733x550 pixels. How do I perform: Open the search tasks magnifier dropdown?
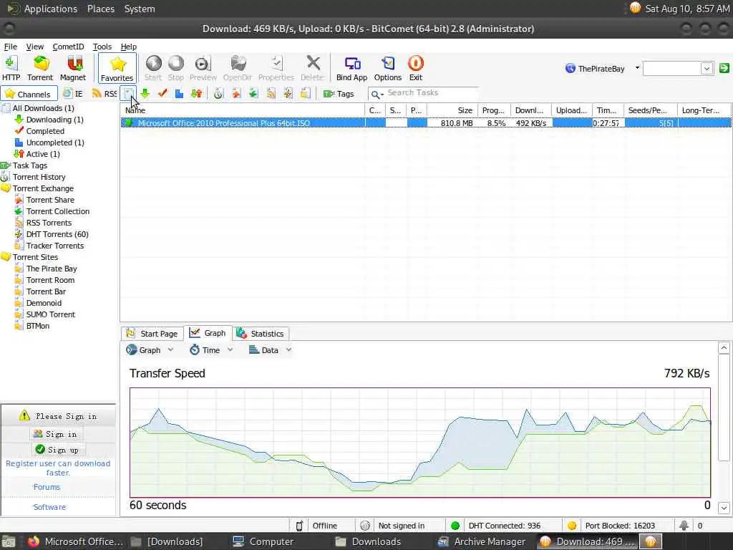377,94
